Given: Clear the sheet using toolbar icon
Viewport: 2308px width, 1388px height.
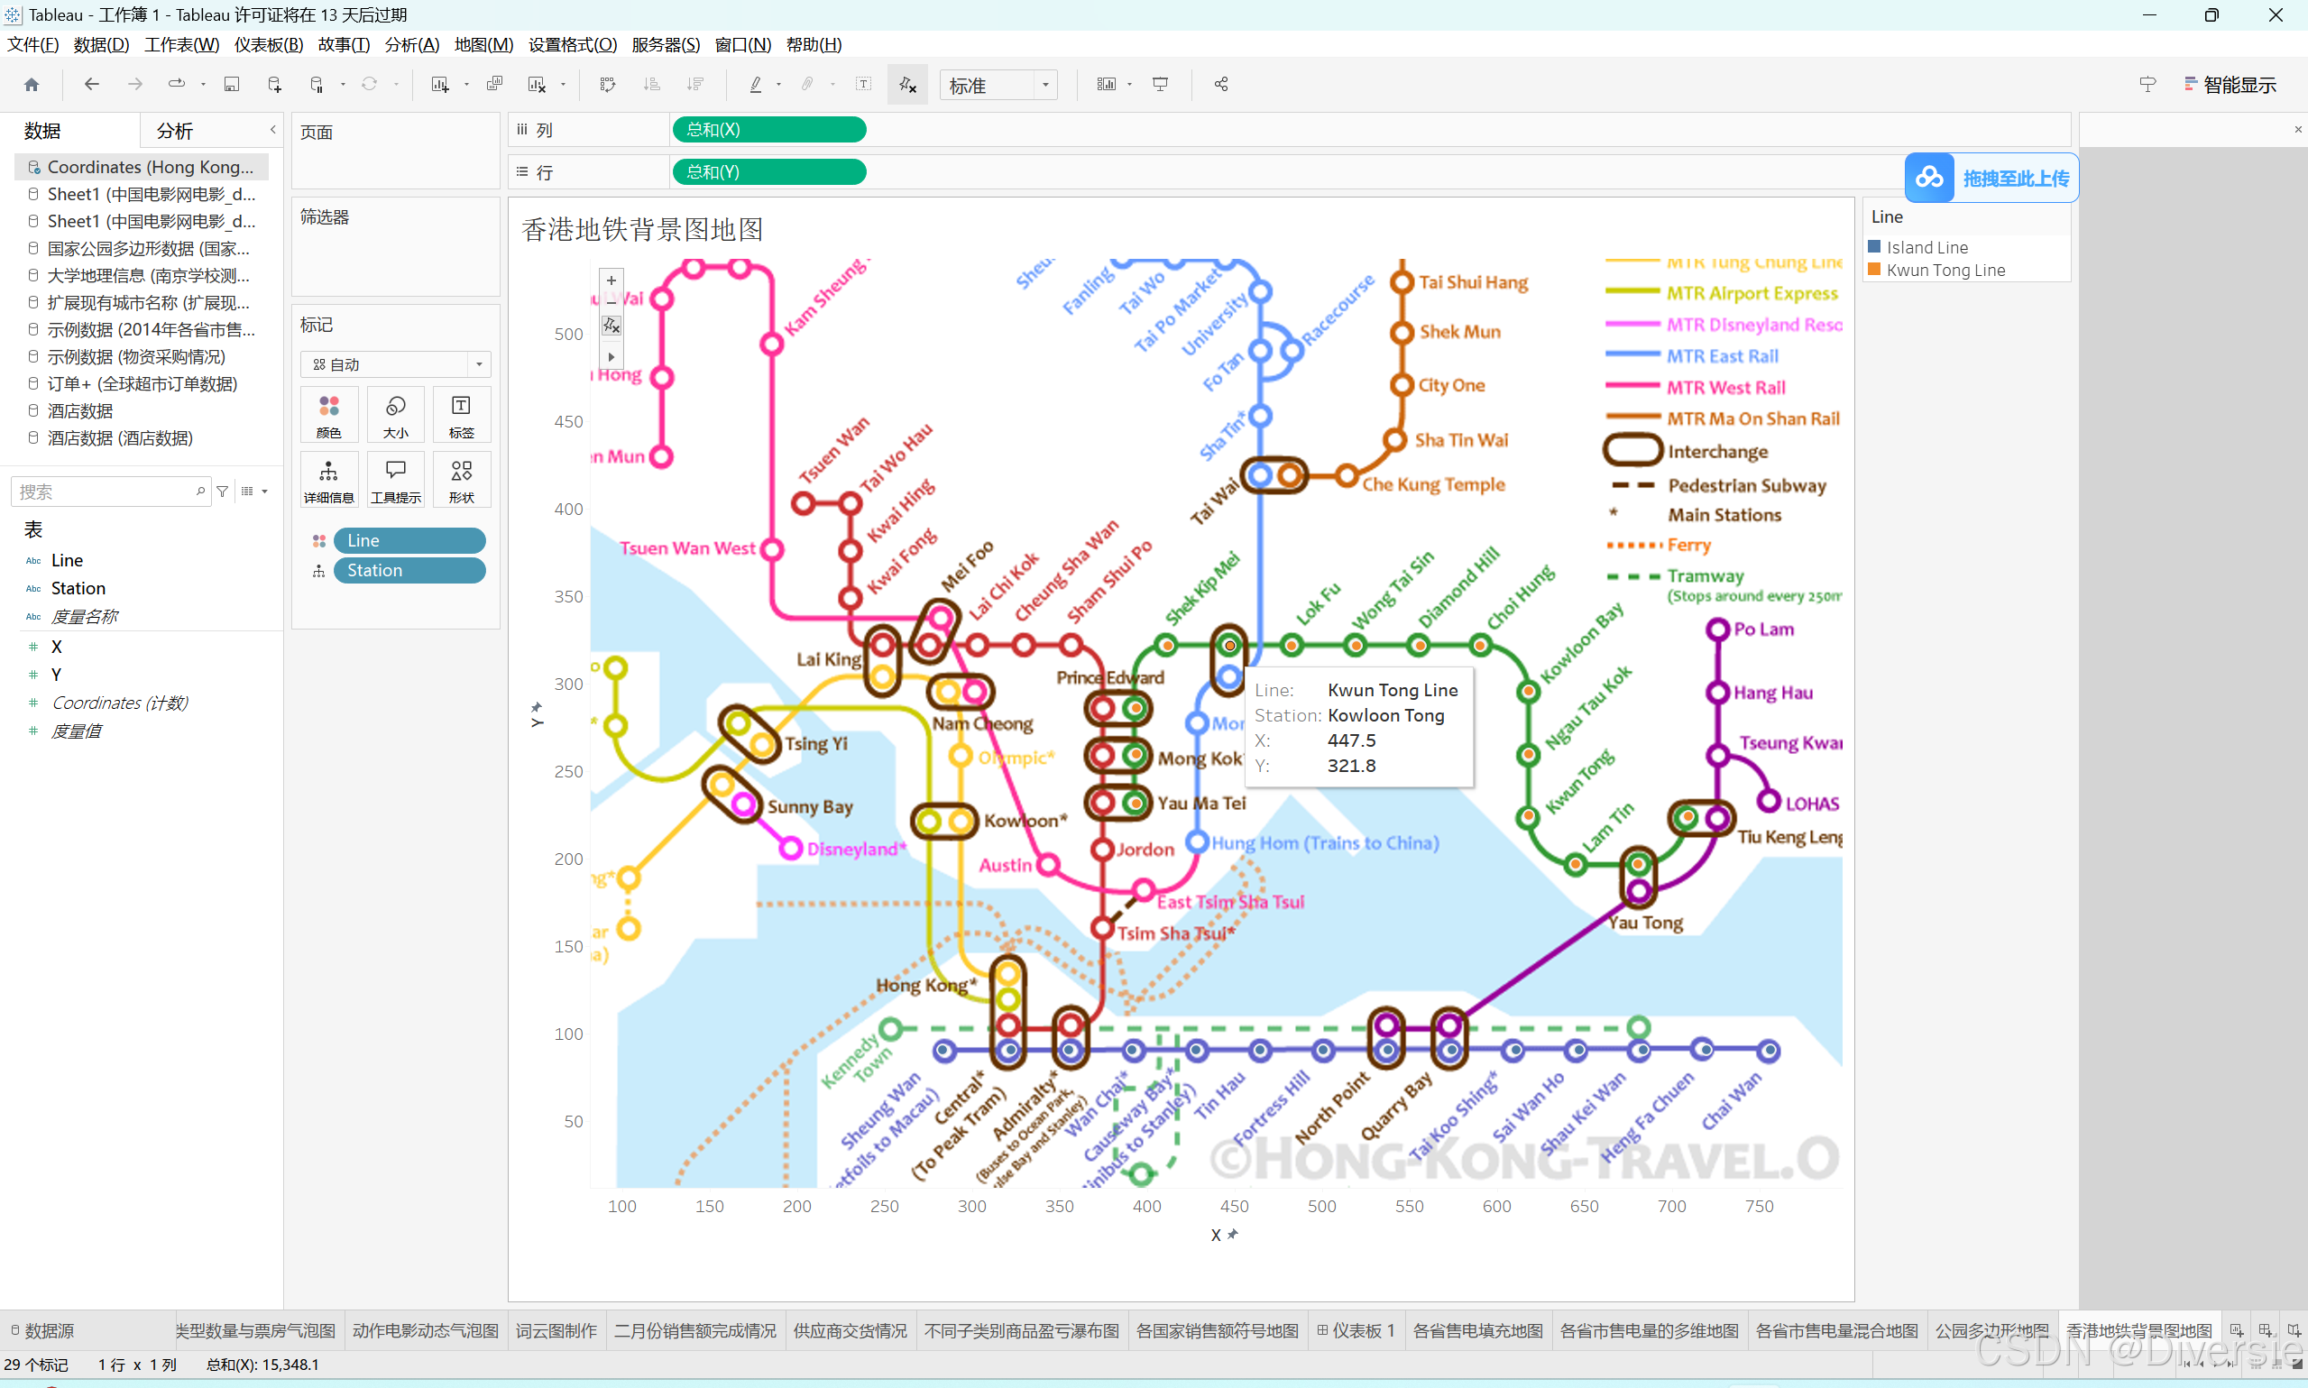Looking at the screenshot, I should tap(537, 84).
